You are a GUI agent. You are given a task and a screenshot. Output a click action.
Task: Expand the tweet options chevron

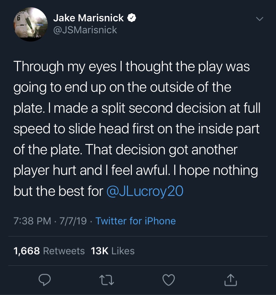point(259,19)
